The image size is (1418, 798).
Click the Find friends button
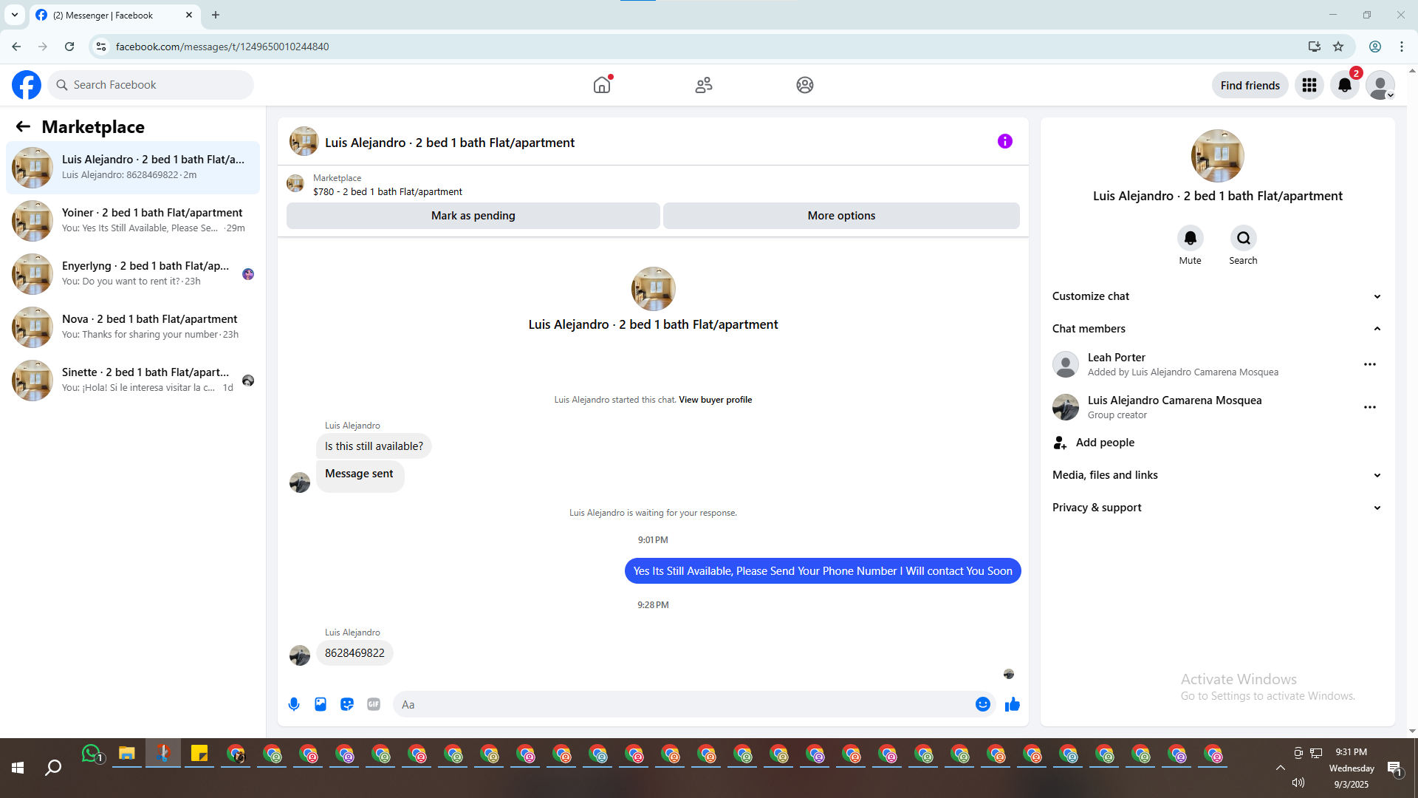point(1250,85)
